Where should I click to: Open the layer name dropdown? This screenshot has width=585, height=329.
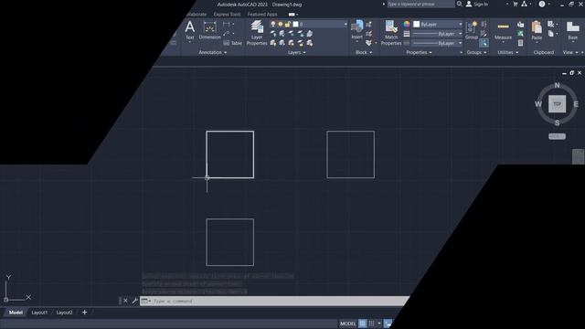[346, 25]
